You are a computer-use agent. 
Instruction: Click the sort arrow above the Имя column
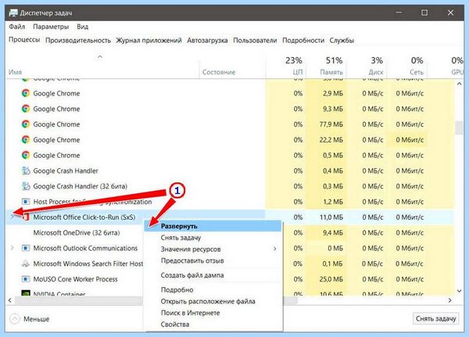pyautogui.click(x=100, y=56)
